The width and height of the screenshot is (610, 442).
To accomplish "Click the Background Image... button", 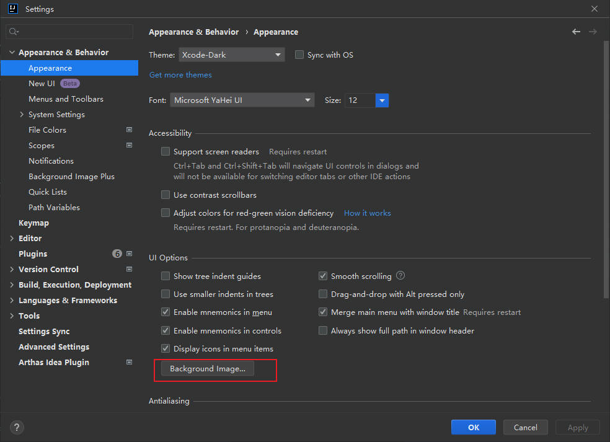I will tap(208, 368).
